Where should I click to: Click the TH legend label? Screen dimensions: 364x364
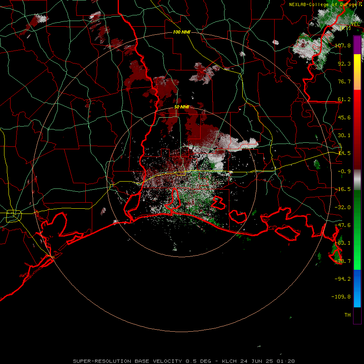tap(347, 315)
